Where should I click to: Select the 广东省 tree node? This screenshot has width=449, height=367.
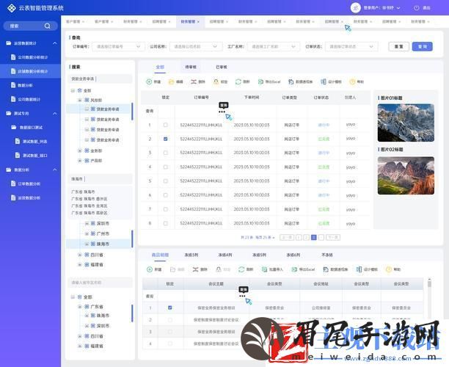tap(97, 307)
